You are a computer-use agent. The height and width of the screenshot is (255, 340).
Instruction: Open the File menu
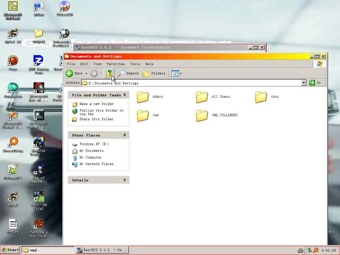pos(71,64)
